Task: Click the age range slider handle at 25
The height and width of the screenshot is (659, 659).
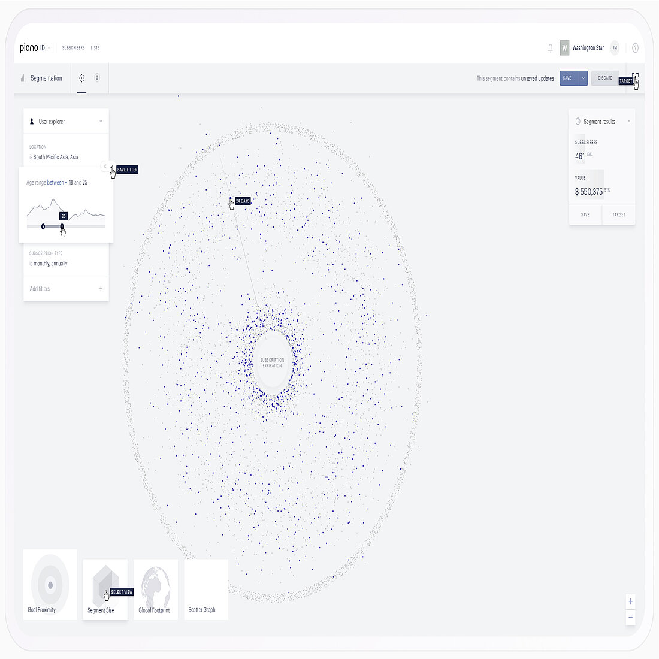Action: (62, 226)
